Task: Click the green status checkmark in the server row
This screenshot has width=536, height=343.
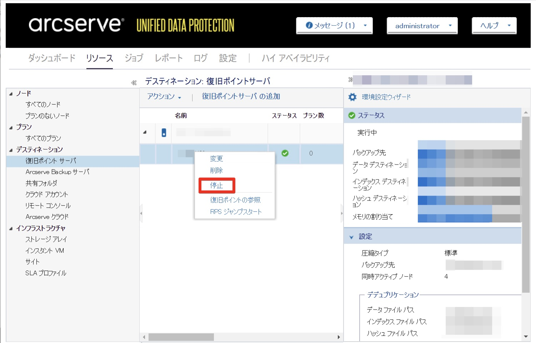Action: pos(285,153)
